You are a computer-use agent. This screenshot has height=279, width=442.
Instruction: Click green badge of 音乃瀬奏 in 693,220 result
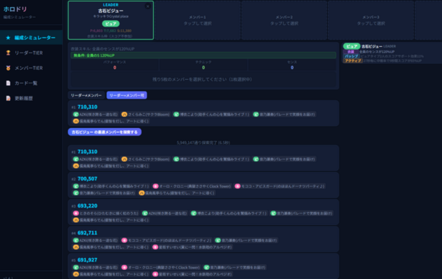pos(273,213)
